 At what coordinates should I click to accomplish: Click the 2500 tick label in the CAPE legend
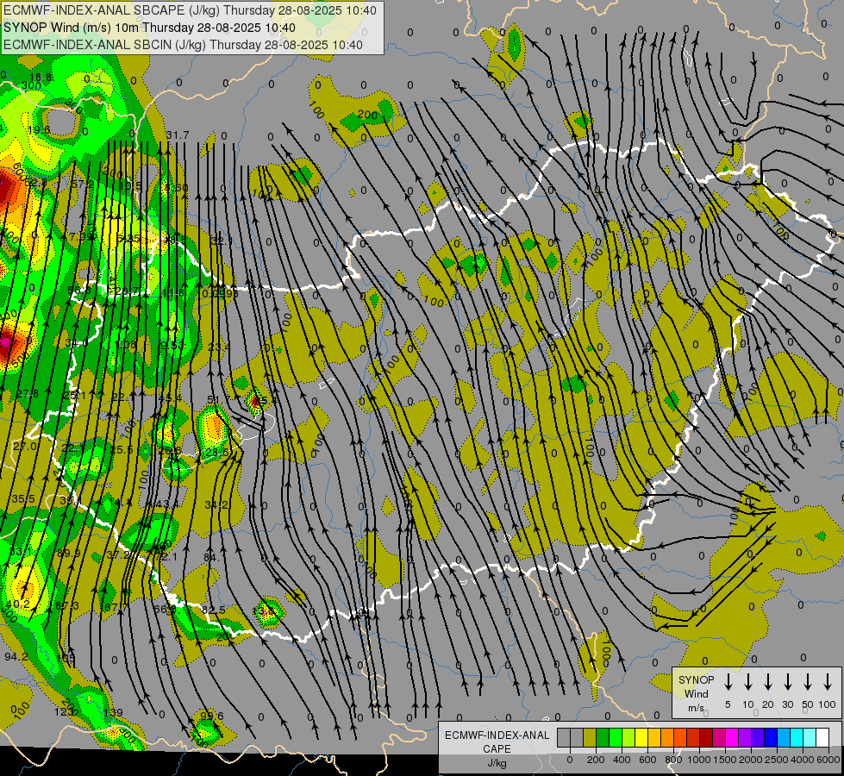(776, 760)
